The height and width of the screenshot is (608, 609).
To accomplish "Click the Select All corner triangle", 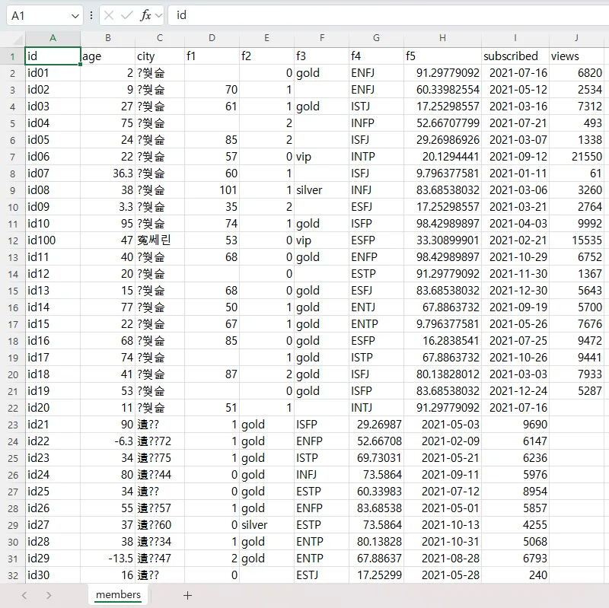I will tap(13, 38).
